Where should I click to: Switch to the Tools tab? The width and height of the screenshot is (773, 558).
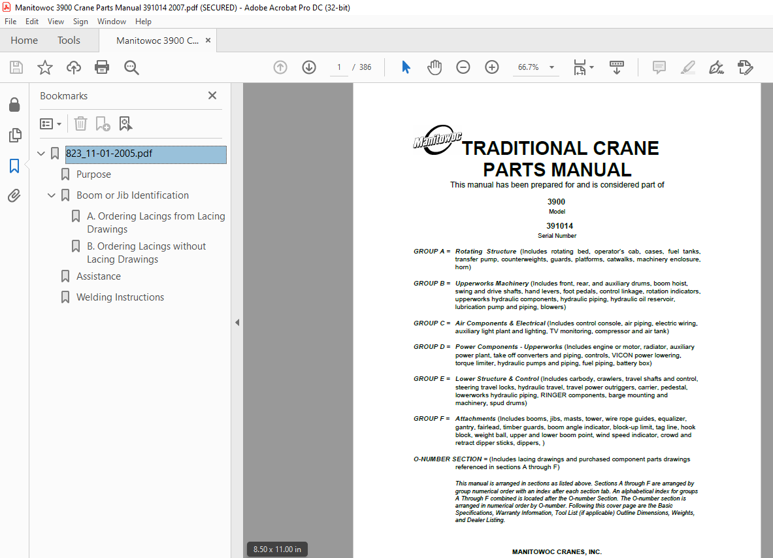pyautogui.click(x=69, y=41)
